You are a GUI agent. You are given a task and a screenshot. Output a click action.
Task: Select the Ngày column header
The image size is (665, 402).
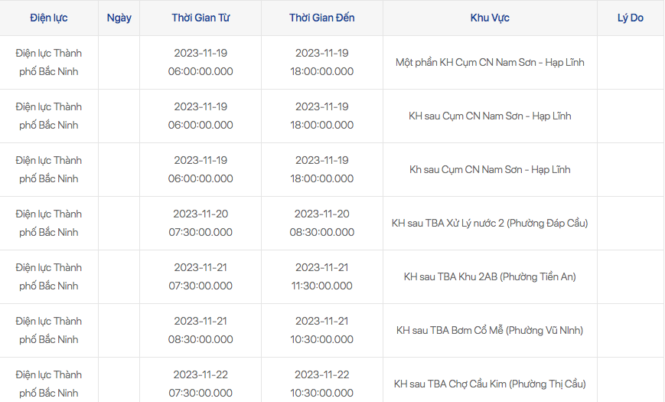[119, 18]
